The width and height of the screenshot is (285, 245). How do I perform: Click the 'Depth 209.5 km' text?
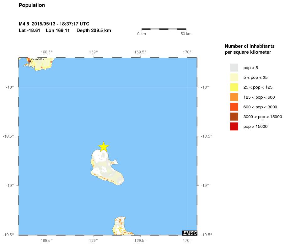click(94, 30)
